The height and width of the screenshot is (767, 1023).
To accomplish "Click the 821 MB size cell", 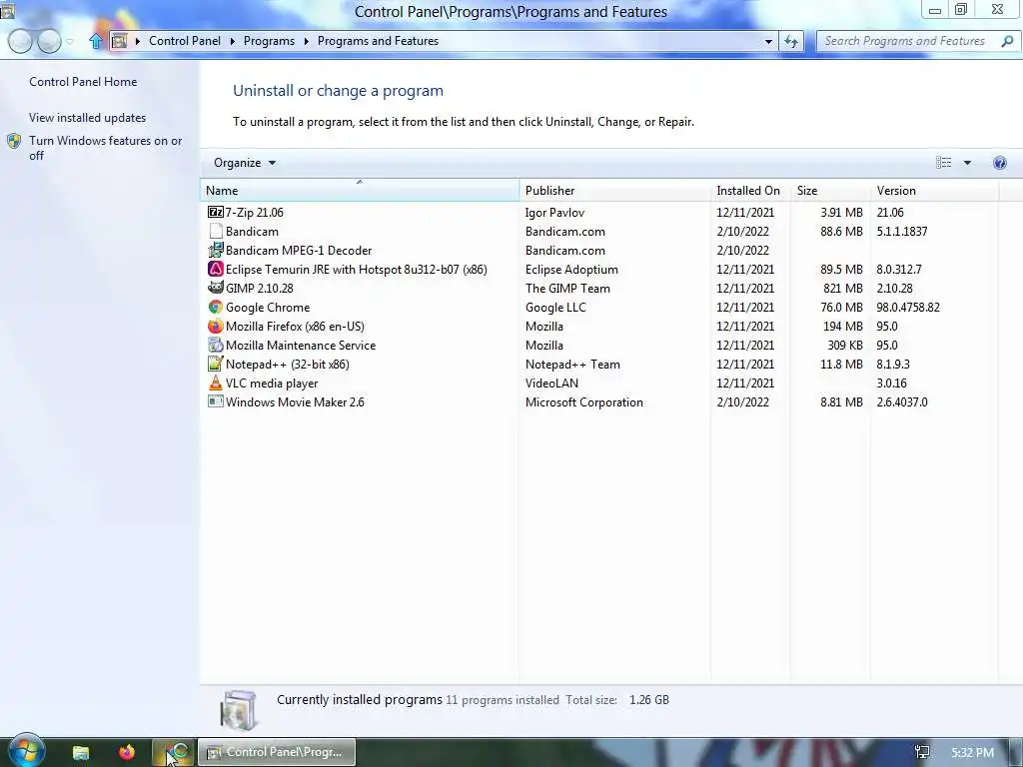I will [842, 289].
